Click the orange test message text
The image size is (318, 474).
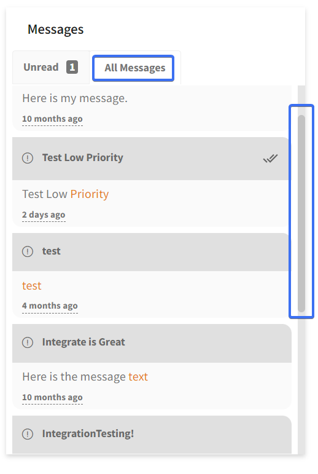(x=32, y=286)
